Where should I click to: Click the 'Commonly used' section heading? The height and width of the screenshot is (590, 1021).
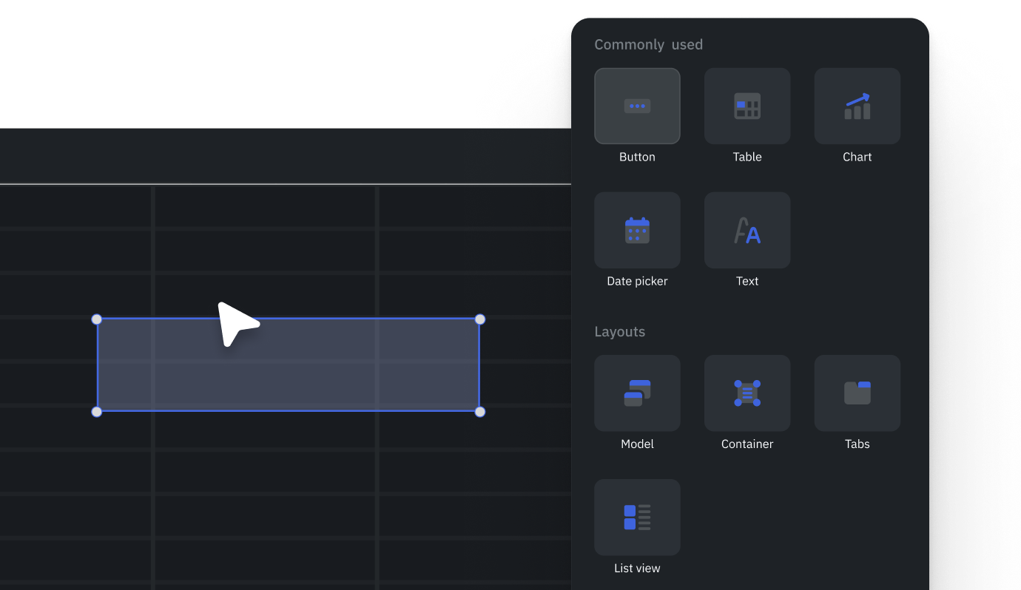click(648, 45)
